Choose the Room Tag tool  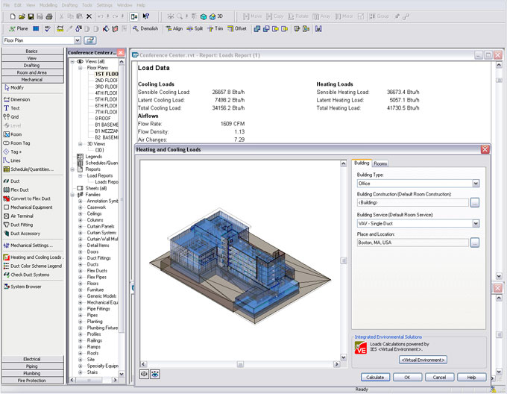(x=20, y=143)
